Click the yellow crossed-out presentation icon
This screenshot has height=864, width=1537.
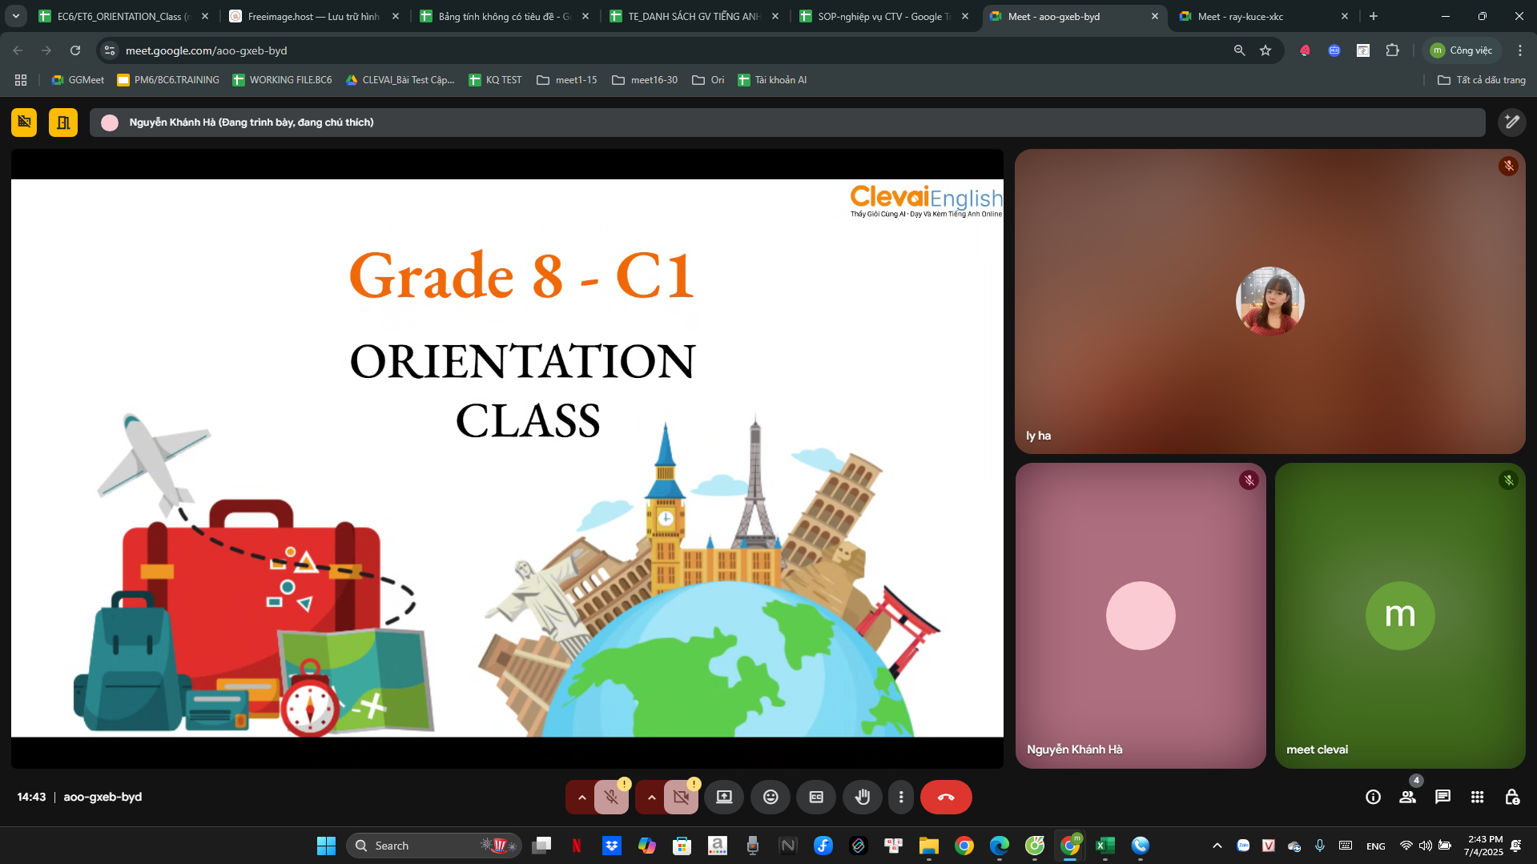[24, 123]
